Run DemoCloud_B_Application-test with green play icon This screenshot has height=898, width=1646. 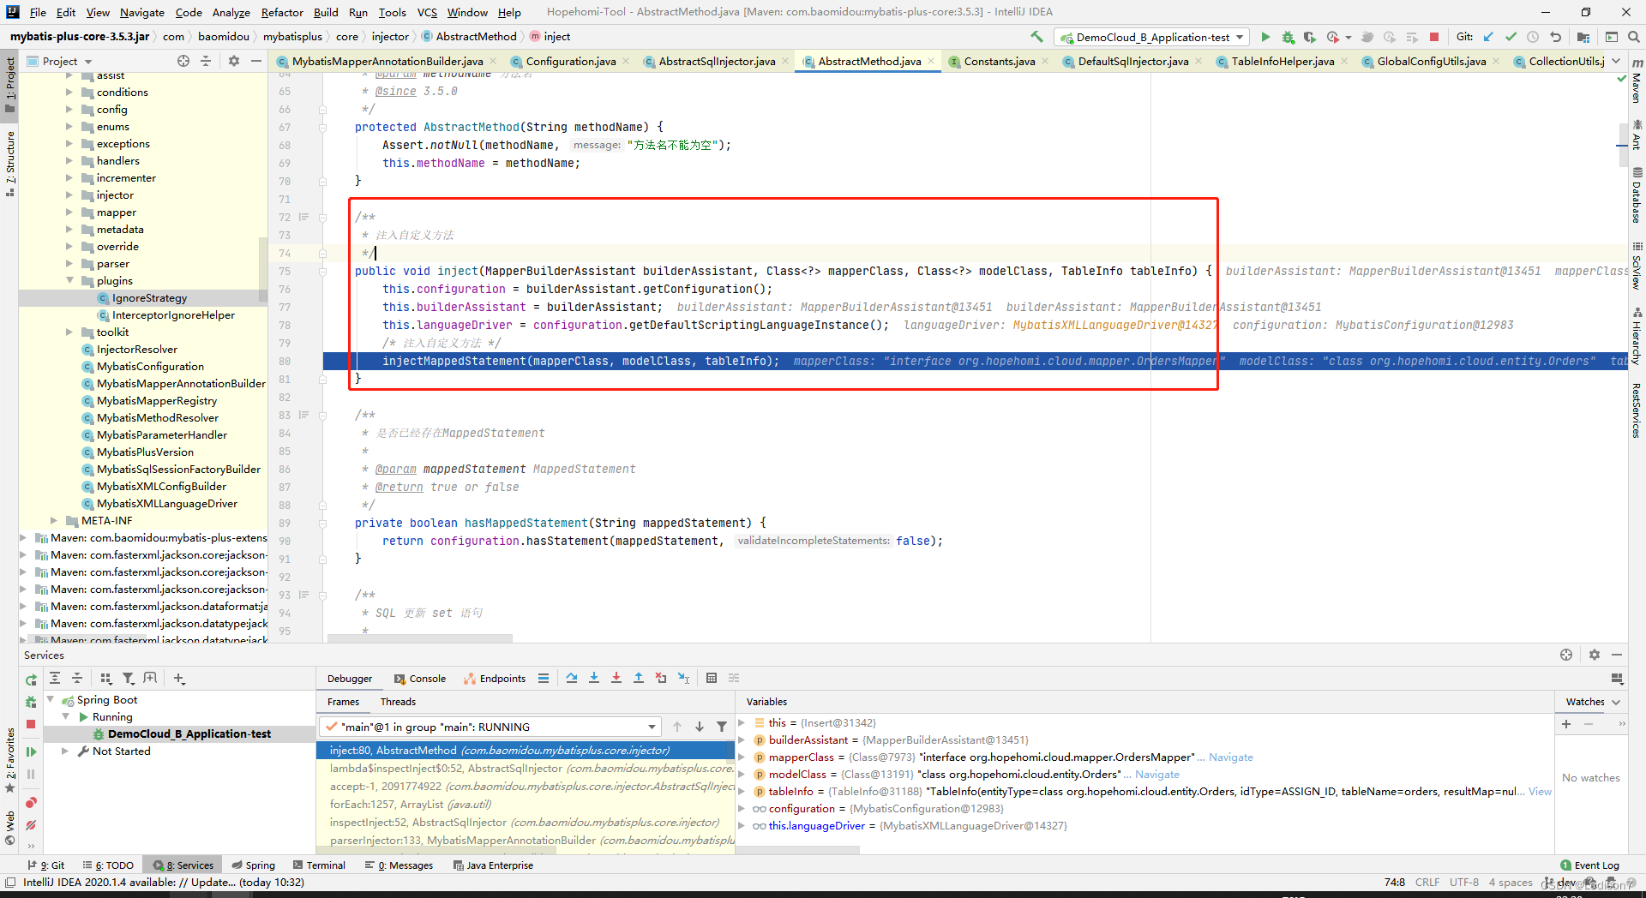point(1265,37)
